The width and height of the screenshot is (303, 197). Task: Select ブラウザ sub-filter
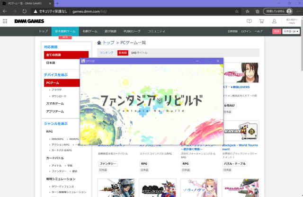pyautogui.click(x=56, y=90)
